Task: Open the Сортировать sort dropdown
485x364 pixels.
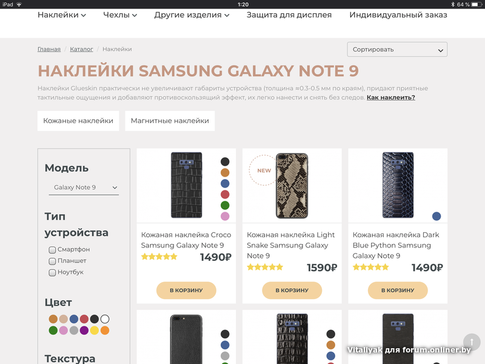Action: (x=397, y=50)
